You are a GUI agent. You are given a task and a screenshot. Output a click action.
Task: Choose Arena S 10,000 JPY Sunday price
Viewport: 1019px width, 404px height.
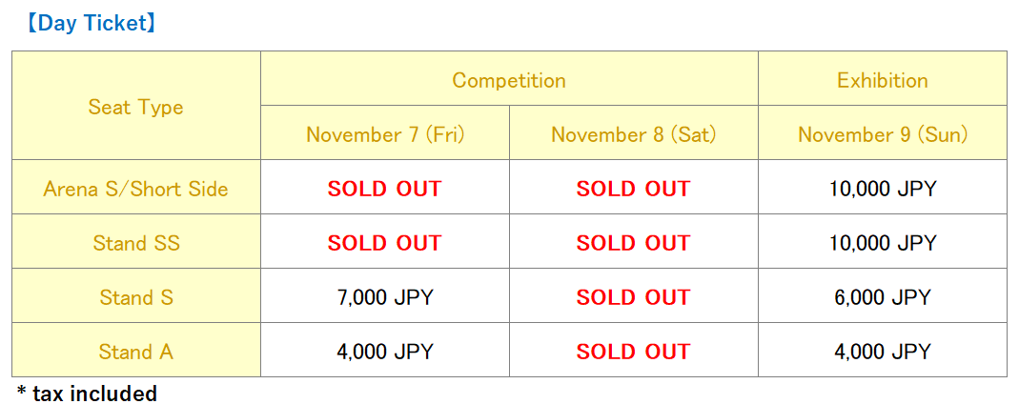pos(882,189)
